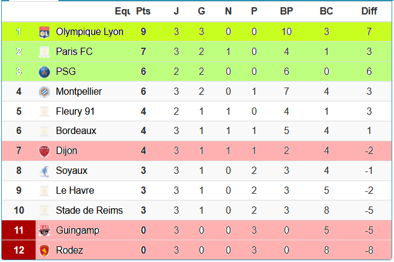The height and width of the screenshot is (262, 394).
Task: Click the Dijon club crest
Action: tap(43, 151)
